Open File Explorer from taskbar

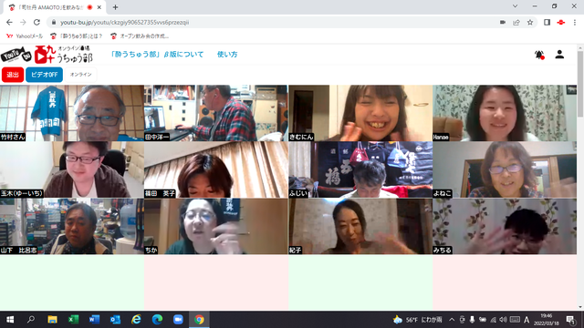tap(52, 320)
